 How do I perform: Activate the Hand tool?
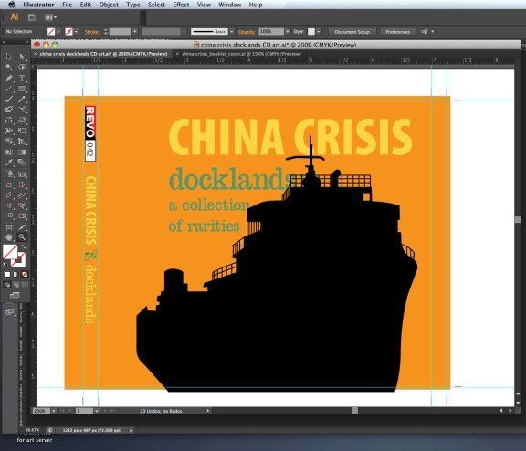point(9,237)
